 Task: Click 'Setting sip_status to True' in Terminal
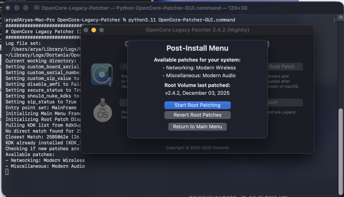coord(41,102)
